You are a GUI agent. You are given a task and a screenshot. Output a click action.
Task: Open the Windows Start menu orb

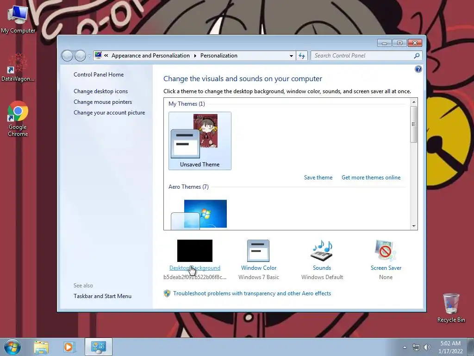(12, 347)
